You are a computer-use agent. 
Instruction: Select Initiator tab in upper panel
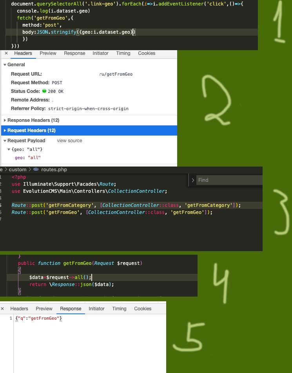(100, 53)
